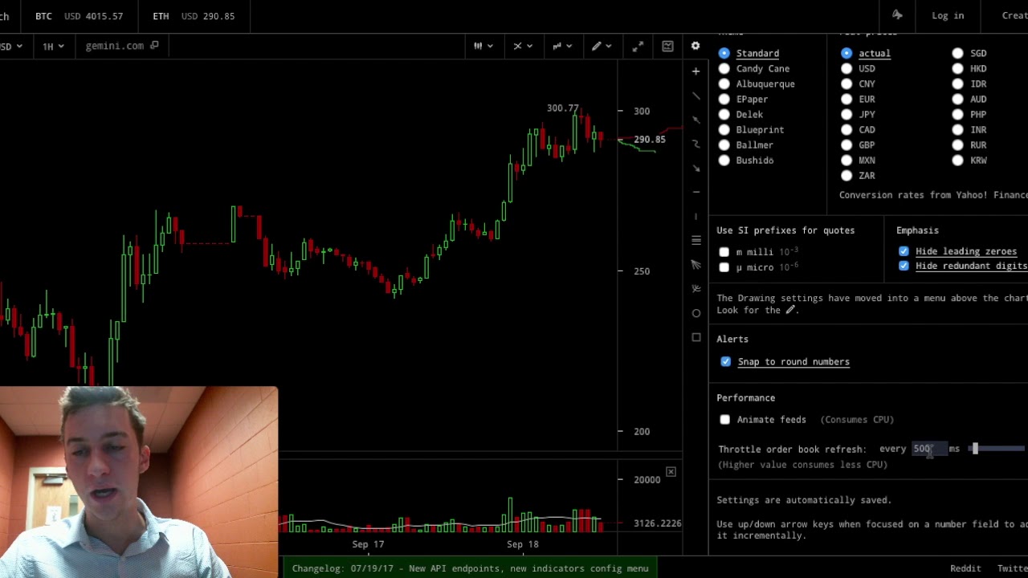Image resolution: width=1028 pixels, height=578 pixels.
Task: Click the BTC USD 4015.57 ticker
Action: click(x=79, y=16)
